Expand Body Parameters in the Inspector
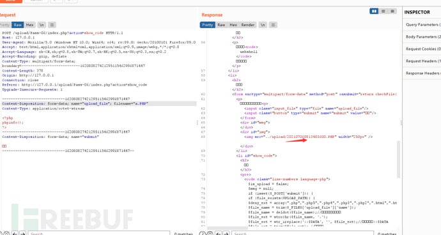 click(x=422, y=36)
